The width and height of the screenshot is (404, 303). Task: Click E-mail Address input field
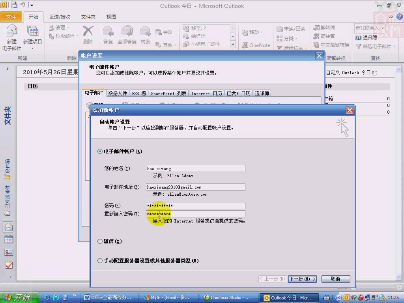coord(196,187)
